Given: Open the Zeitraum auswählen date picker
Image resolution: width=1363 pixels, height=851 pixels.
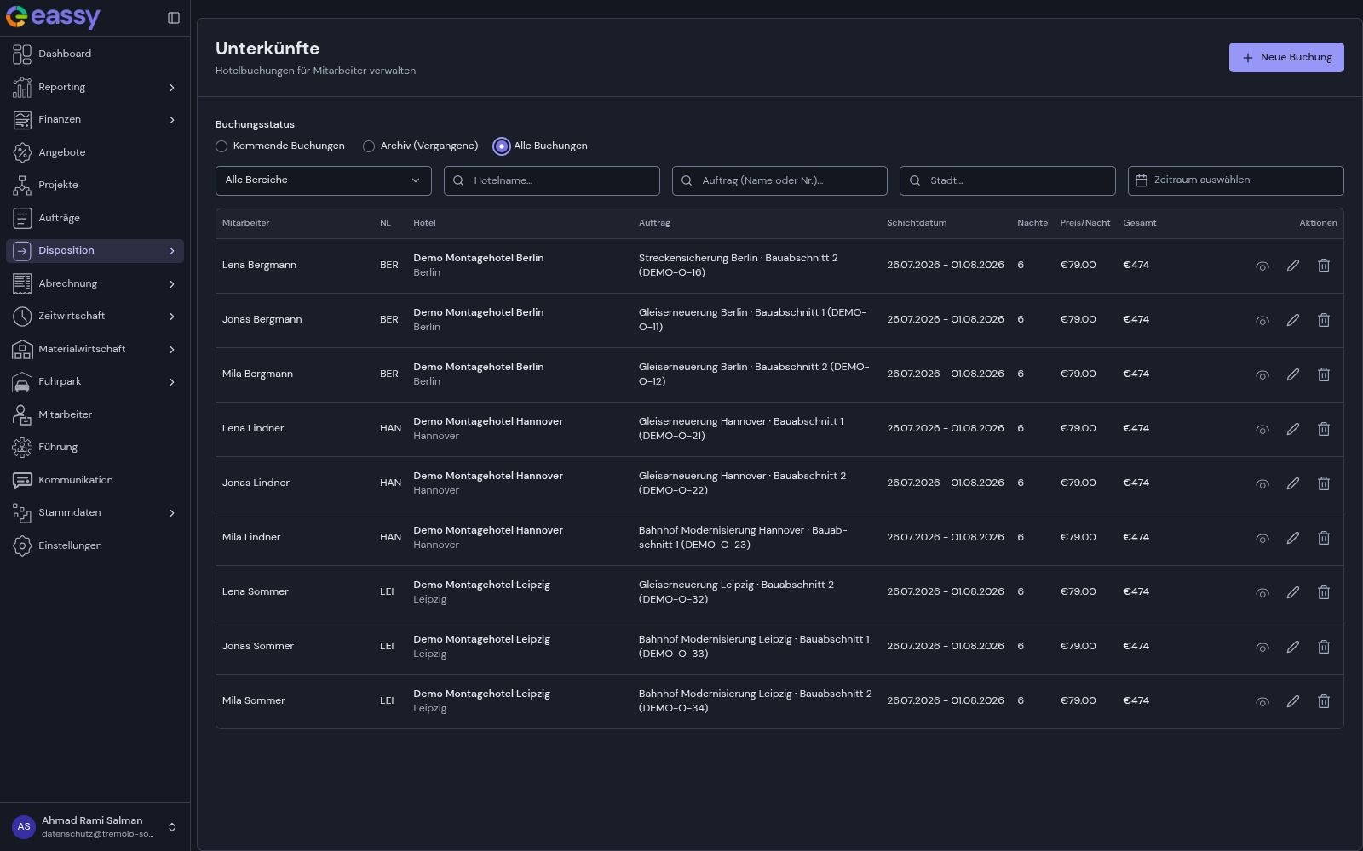Looking at the screenshot, I should (1236, 180).
